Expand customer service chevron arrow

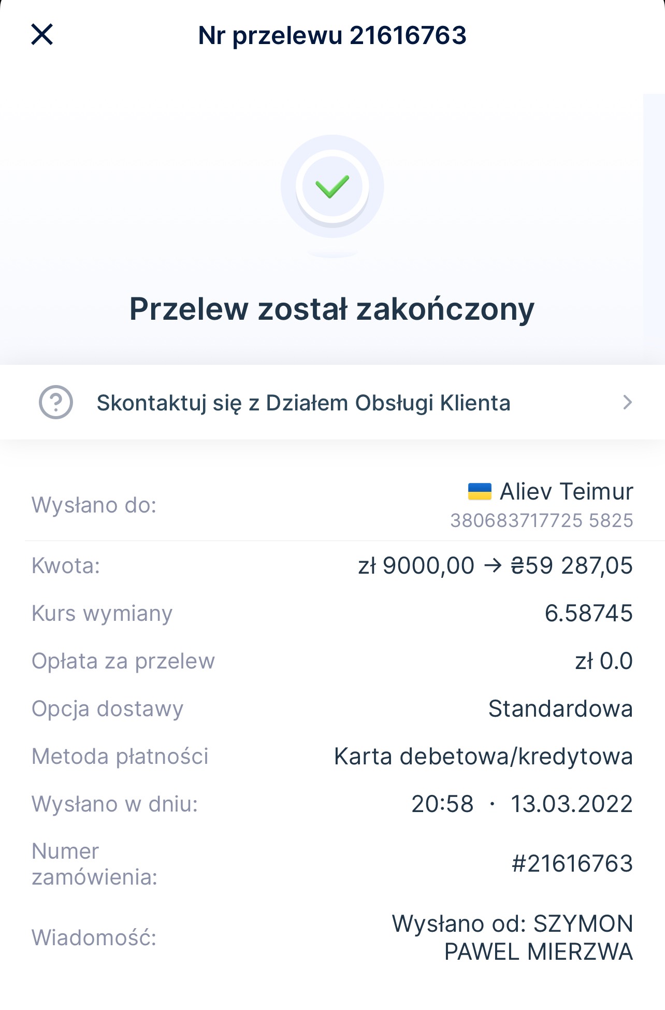pos(627,402)
